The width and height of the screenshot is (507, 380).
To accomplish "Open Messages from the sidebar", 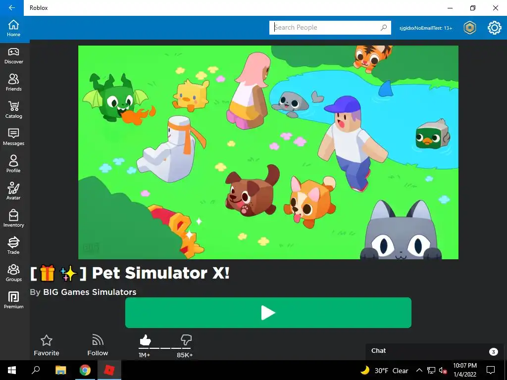I will point(13,138).
